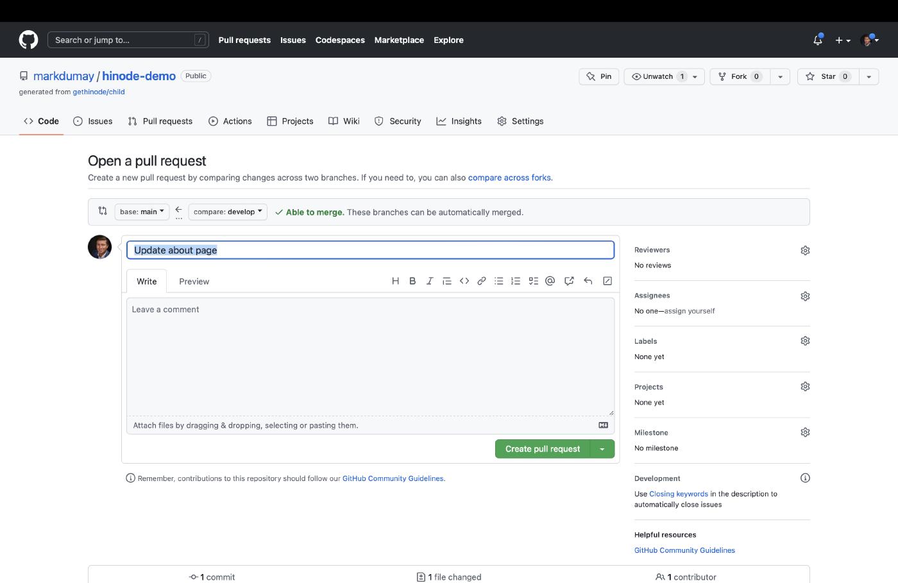Screen dimensions: 898x583
Task: Expand the Fork options dropdown arrow
Action: tap(780, 76)
